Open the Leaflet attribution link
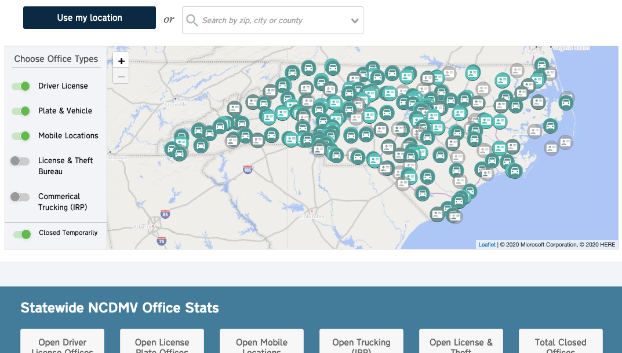 click(486, 244)
